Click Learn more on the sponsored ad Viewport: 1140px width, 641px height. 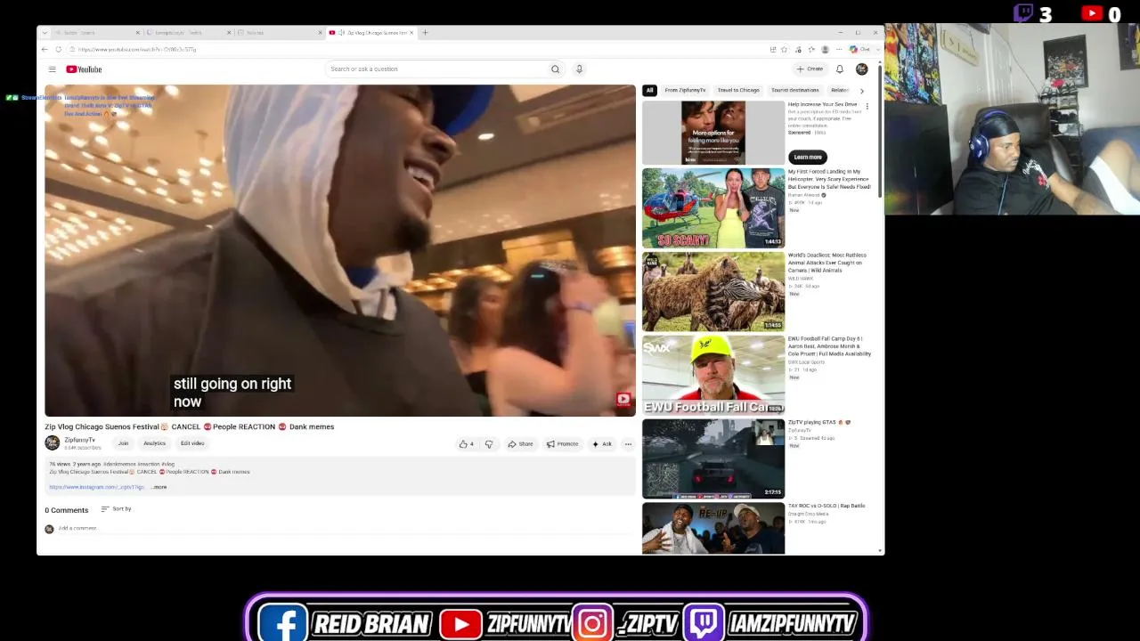(808, 158)
